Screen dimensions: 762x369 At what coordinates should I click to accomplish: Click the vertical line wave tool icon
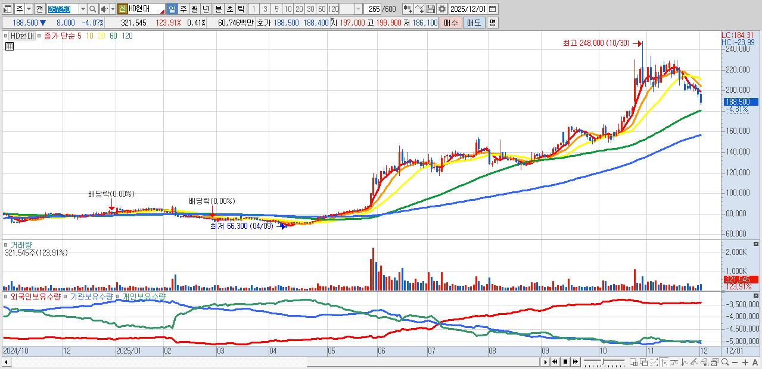(x=684, y=362)
